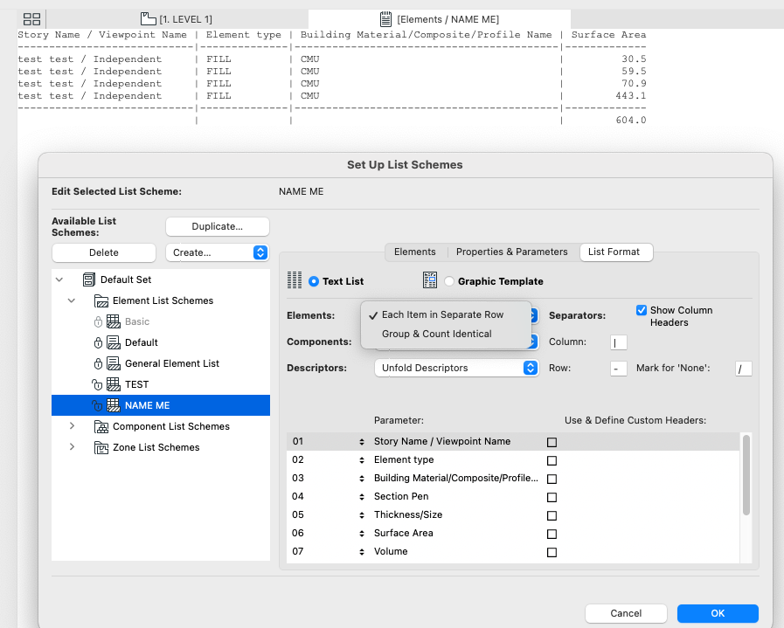Click the Component List Schemes folder icon
This screenshot has width=784, height=628.
101,426
